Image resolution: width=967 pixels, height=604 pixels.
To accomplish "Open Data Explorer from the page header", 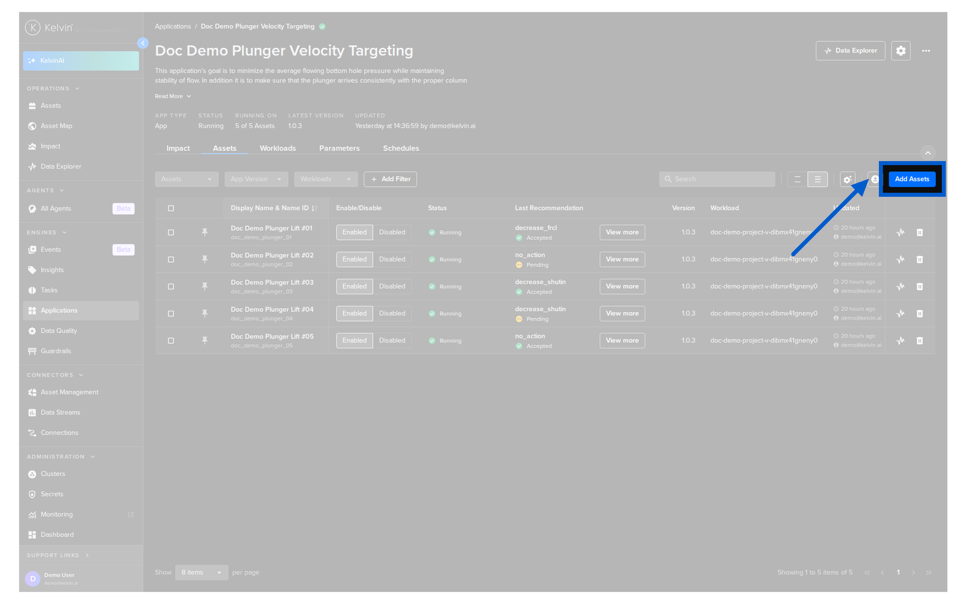I will [850, 51].
